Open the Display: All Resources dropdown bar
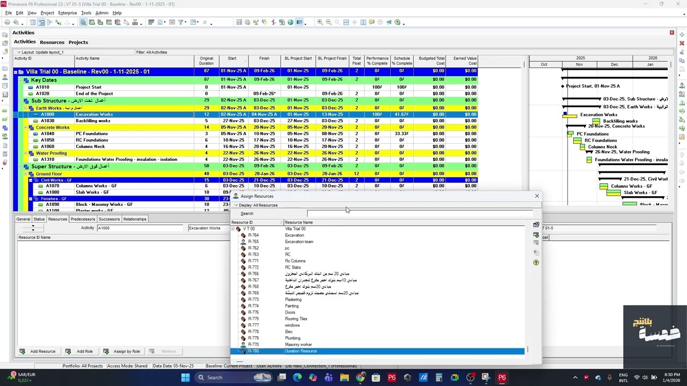 386,205
